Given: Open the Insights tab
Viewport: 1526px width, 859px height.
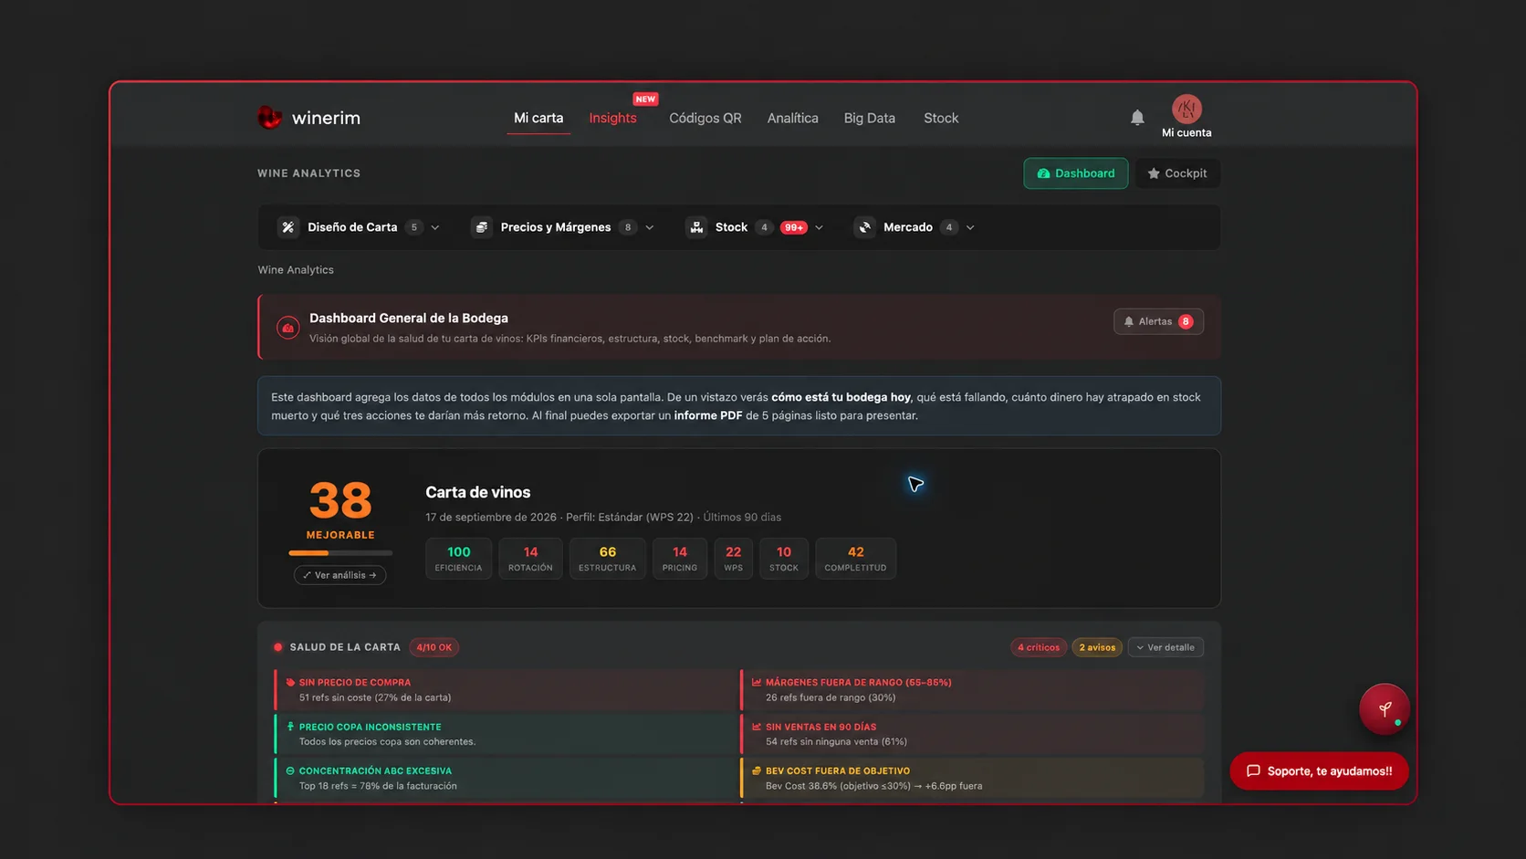Looking at the screenshot, I should pos(612,118).
